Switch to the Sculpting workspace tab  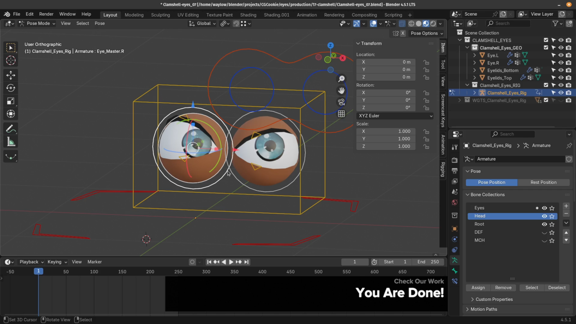tap(160, 14)
